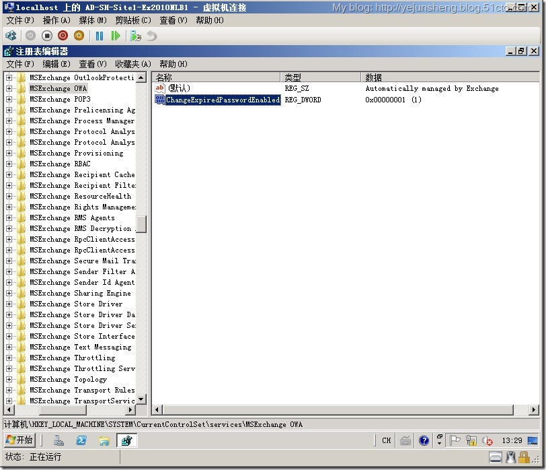Click the ChangeExpiredPasswordEnabled DWORD value icon
The width and height of the screenshot is (546, 470).
point(160,100)
